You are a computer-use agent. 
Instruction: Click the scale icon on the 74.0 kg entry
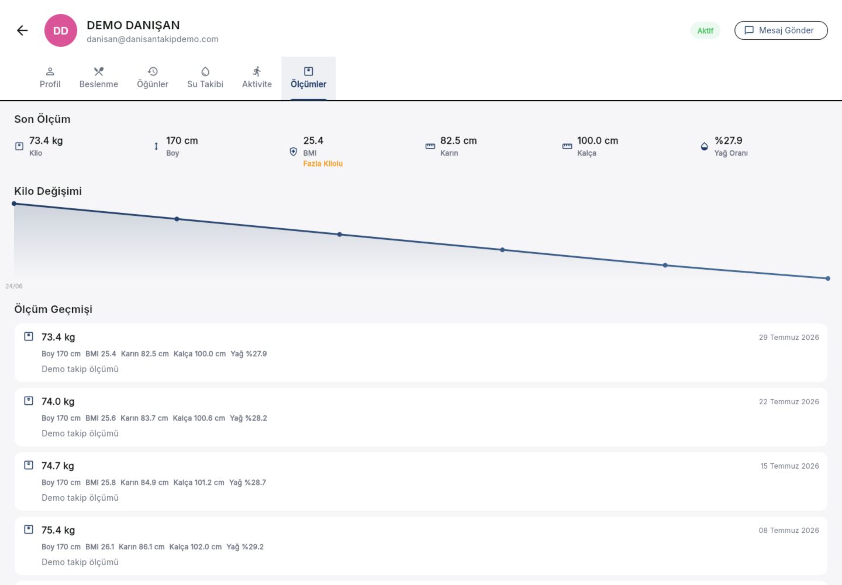tap(29, 401)
